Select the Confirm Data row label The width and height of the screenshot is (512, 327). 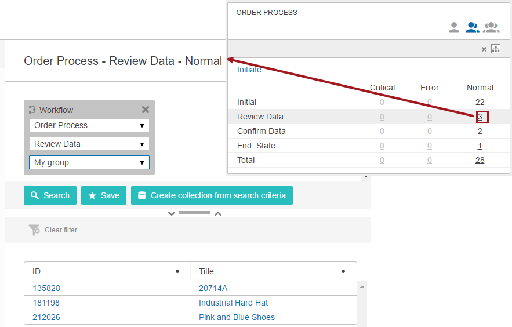pos(262,131)
